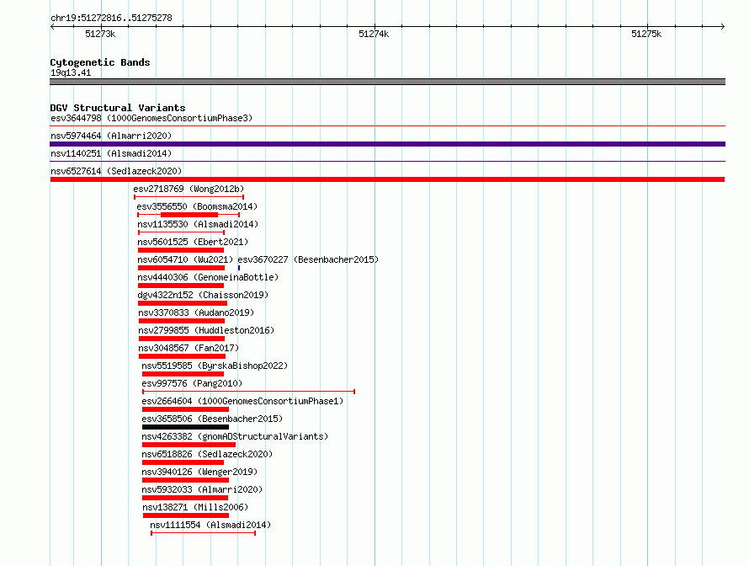The height and width of the screenshot is (566, 749).
Task: Select nsv6518826 (Sedlazeck2020) label
Action: coord(207,454)
